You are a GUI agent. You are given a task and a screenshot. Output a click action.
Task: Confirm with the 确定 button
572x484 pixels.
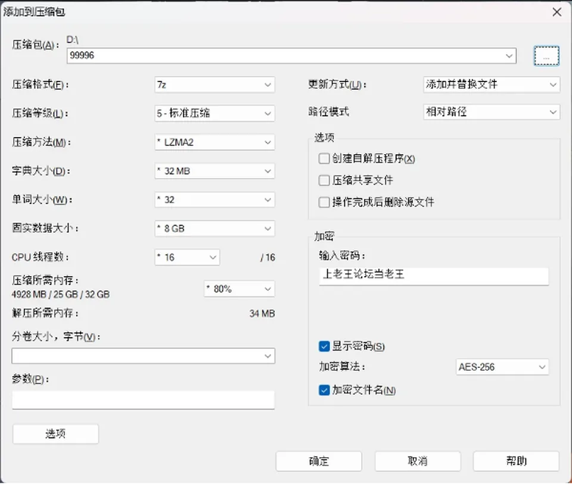pyautogui.click(x=319, y=461)
